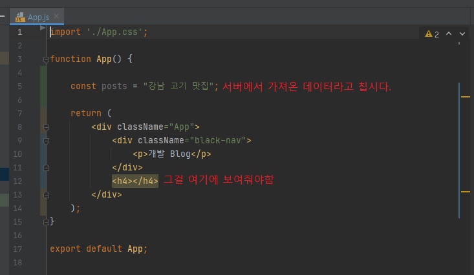474x275 pixels.
Task: Click the 'const' keyword on line 5
Action: (x=83, y=87)
